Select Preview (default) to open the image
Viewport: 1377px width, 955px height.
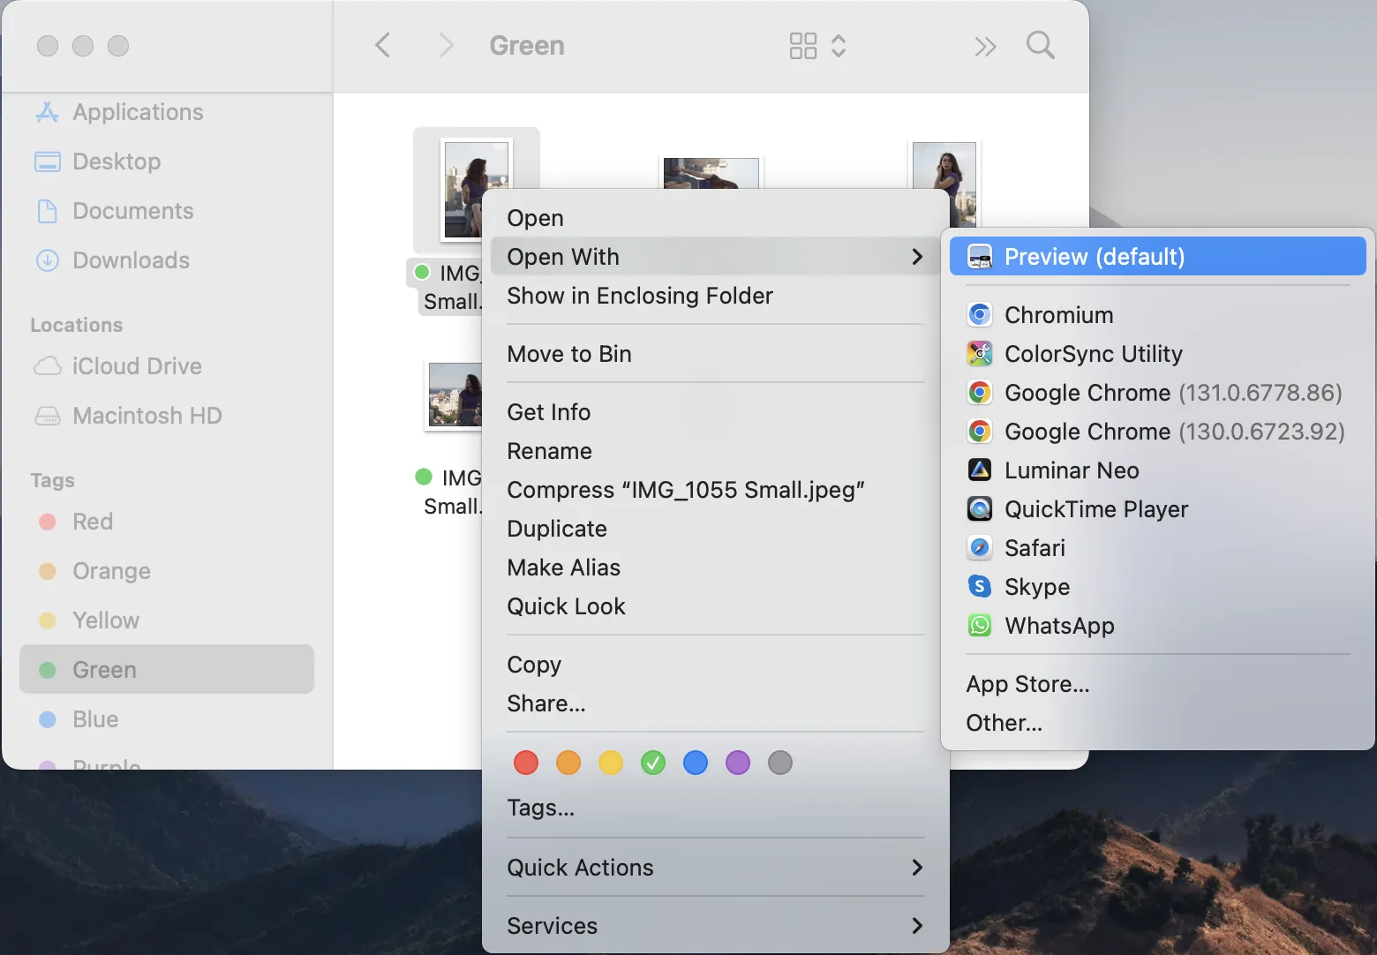coord(1095,256)
